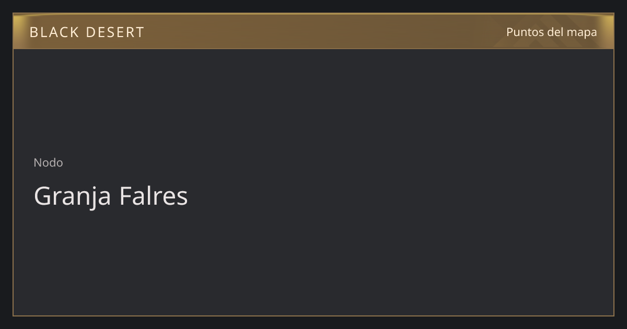This screenshot has height=329, width=627.
Task: Click the word mapa in header
Action: (582, 33)
